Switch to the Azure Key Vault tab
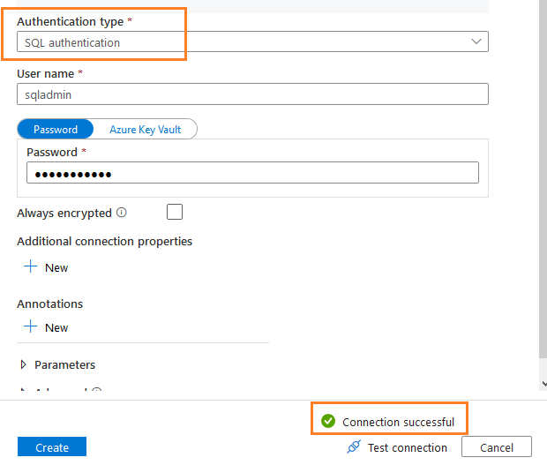This screenshot has height=465, width=547. coord(145,129)
